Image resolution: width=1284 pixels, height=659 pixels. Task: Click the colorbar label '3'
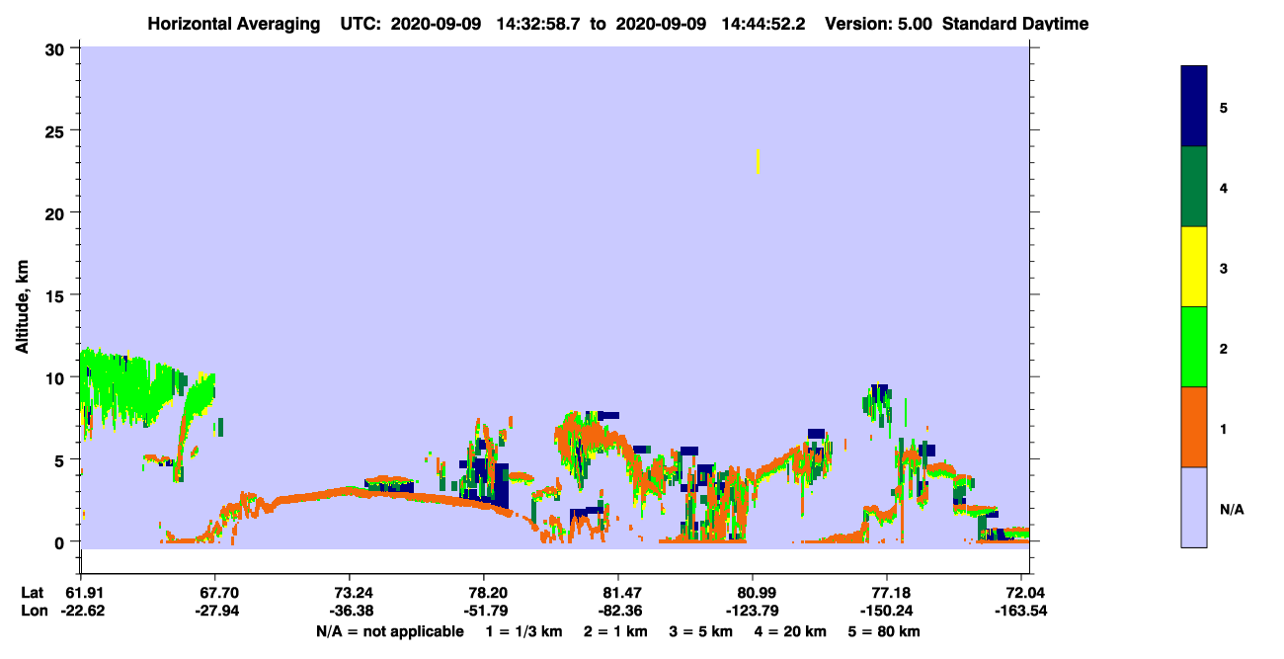pyautogui.click(x=1223, y=269)
